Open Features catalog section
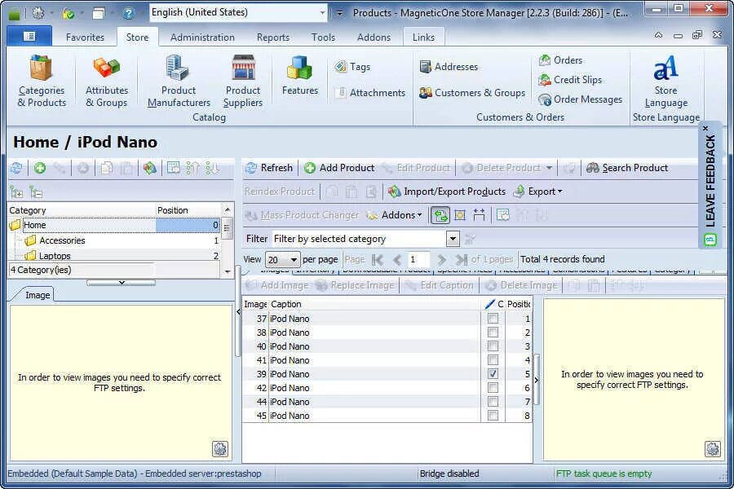 coord(299,75)
